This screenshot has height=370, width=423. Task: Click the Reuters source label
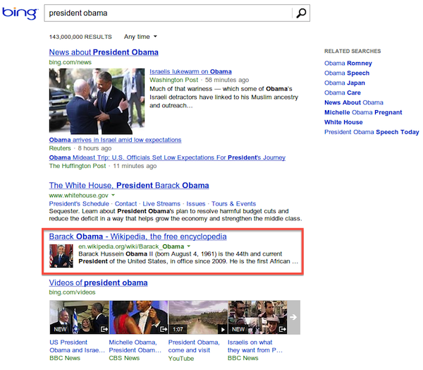pyautogui.click(x=60, y=148)
